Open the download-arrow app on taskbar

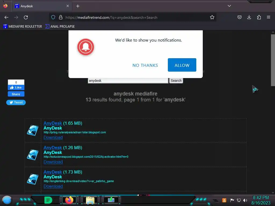(111, 200)
